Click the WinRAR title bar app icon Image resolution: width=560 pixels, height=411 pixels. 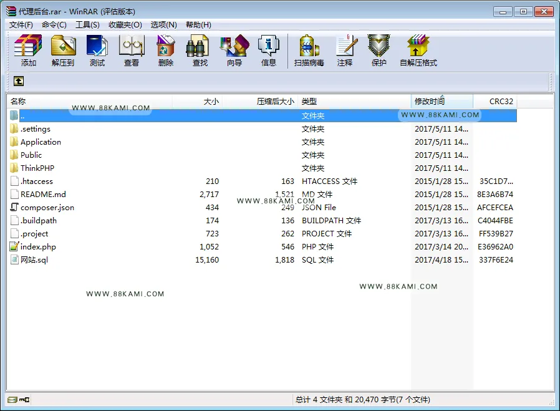tap(11, 11)
